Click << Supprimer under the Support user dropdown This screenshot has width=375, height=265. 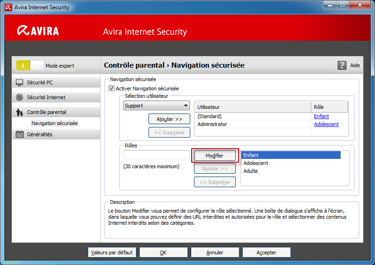point(169,132)
